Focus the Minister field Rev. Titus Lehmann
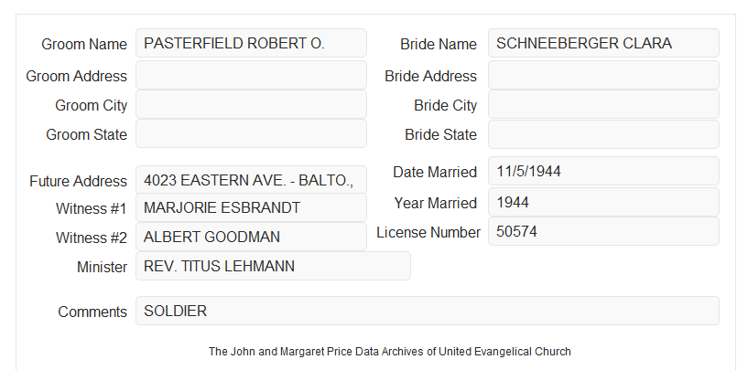737x370 pixels. (273, 266)
